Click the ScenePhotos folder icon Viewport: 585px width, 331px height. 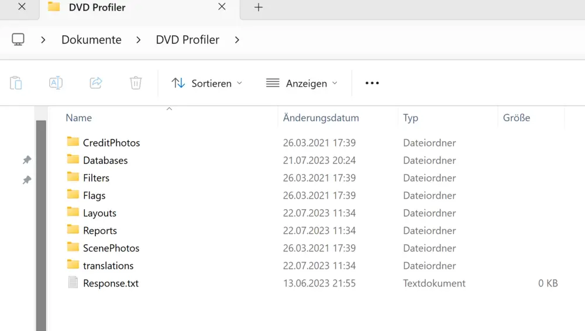click(x=73, y=247)
